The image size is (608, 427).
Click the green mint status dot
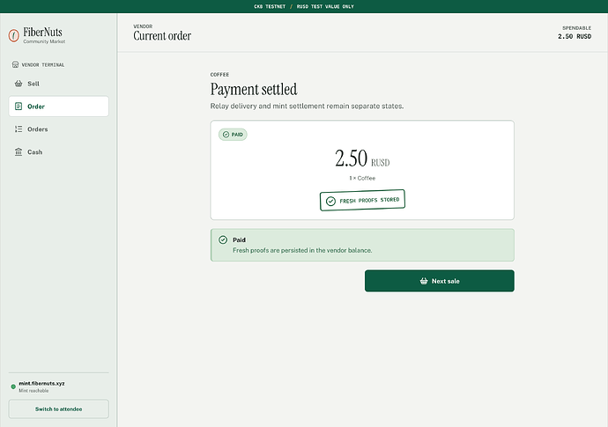click(13, 387)
